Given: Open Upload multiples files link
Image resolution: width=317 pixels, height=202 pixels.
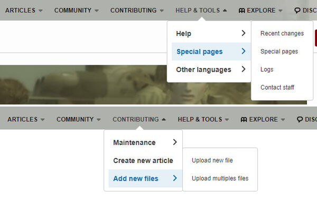Looking at the screenshot, I should (220, 178).
